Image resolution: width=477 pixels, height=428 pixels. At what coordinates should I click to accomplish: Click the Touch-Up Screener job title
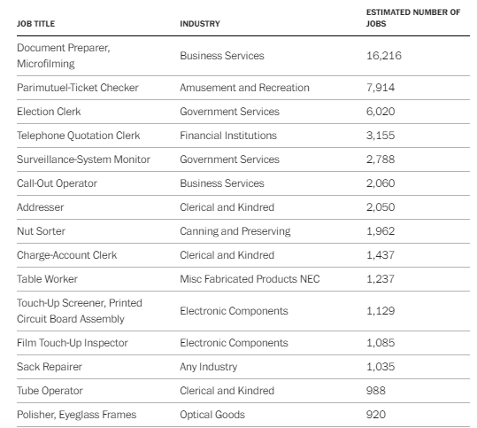[x=80, y=311]
